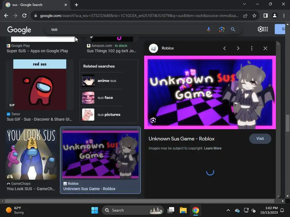290x217 pixels.
Task: Share this page from address bar
Action: click(x=245, y=16)
